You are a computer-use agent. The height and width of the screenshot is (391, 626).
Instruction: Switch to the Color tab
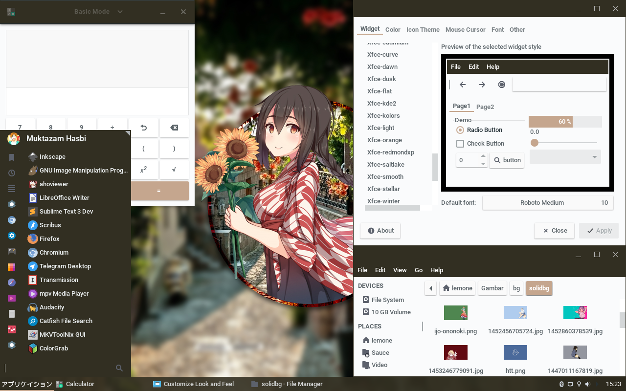[x=393, y=30]
